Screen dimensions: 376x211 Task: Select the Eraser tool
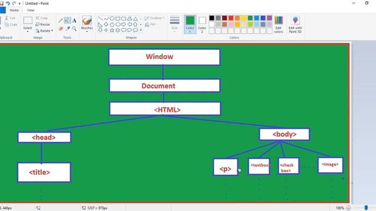[x=61, y=29]
